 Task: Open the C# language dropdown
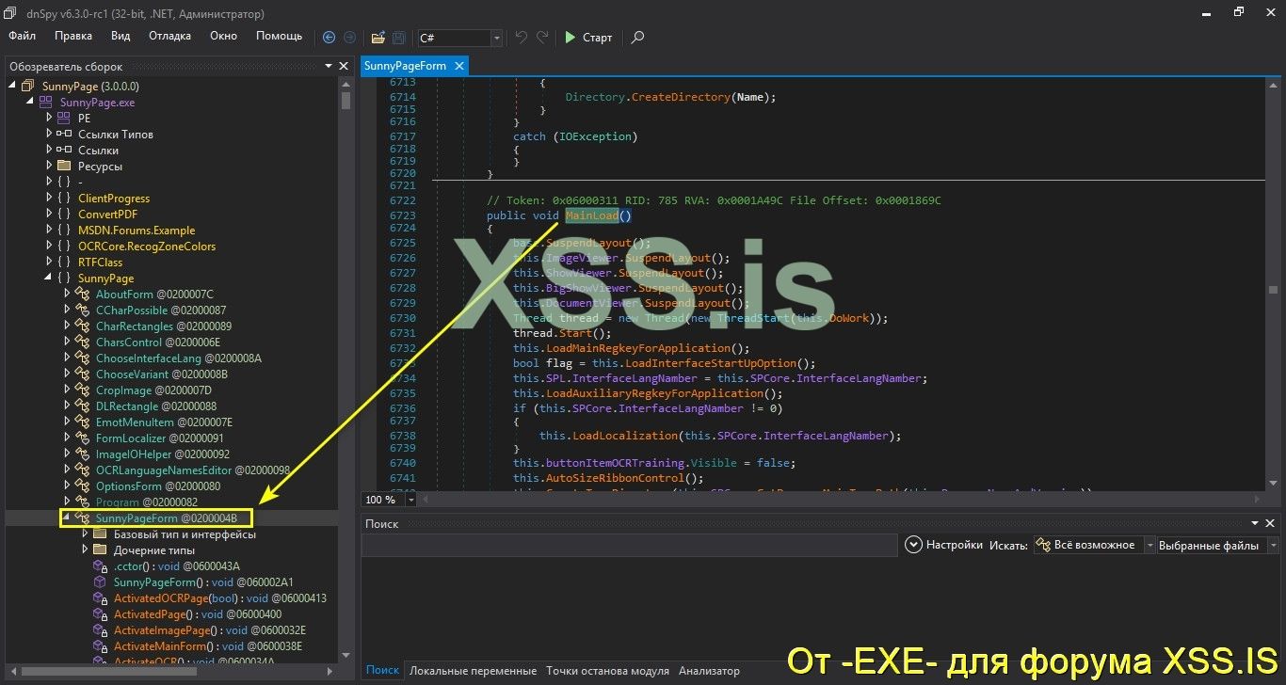pos(495,39)
